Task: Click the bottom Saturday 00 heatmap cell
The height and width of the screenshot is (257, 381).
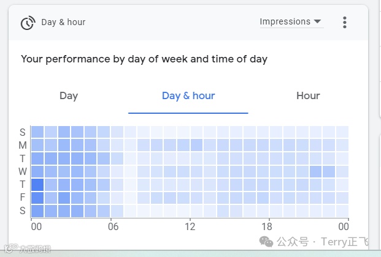Action: click(x=37, y=211)
